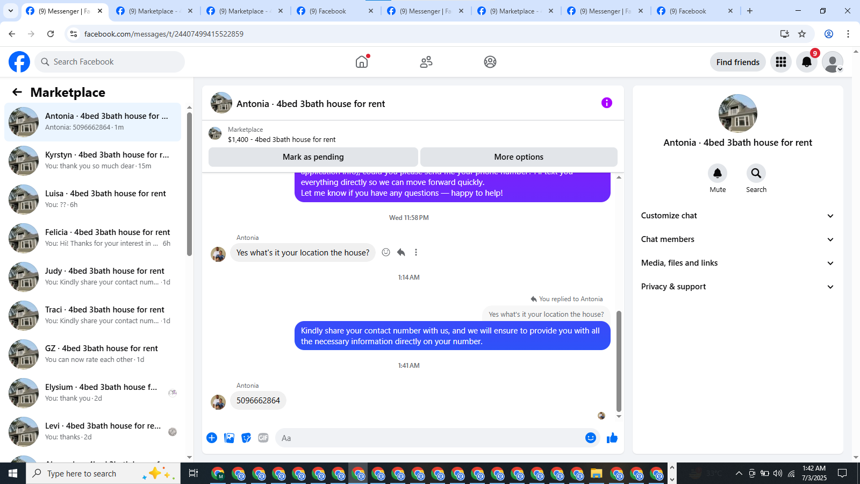Open notifications bell with 9 badge

tap(807, 62)
